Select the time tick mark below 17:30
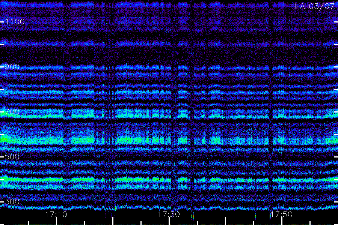The height and width of the screenshot is (225, 338). (169, 221)
